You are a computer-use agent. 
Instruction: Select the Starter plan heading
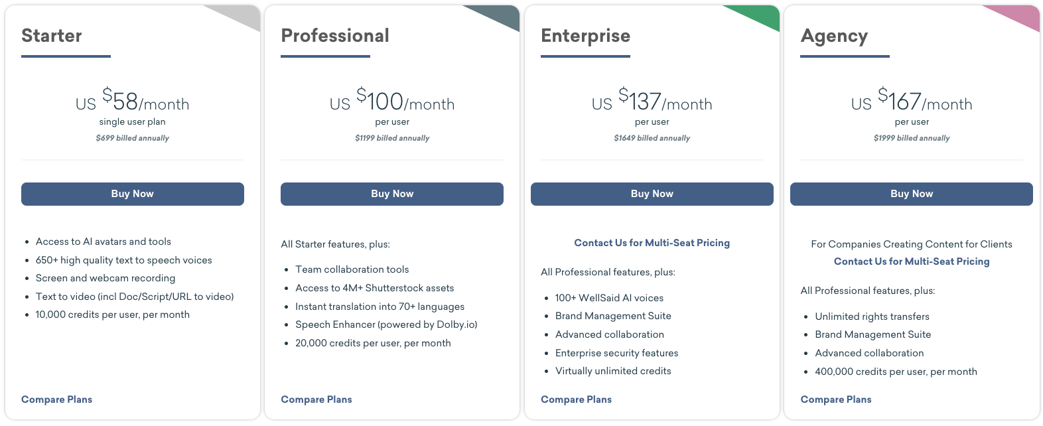click(x=52, y=36)
